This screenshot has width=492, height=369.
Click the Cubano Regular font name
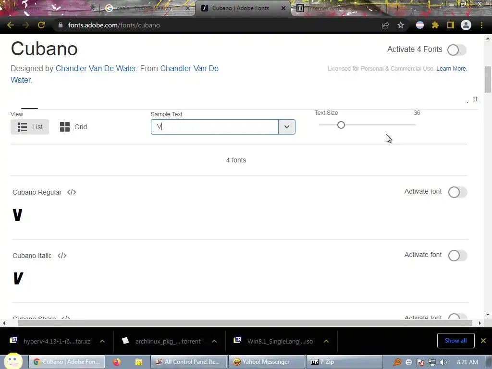click(37, 192)
